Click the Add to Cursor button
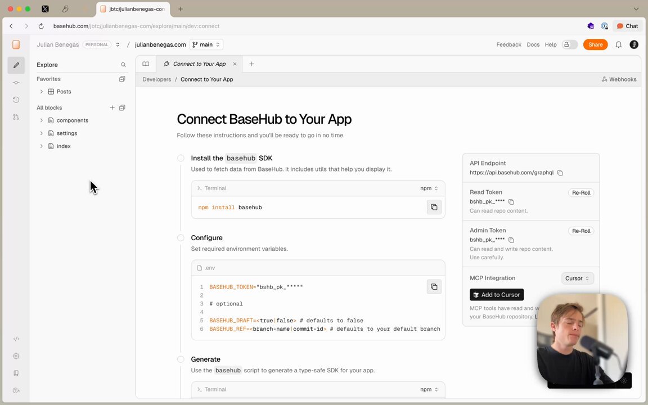Image resolution: width=648 pixels, height=405 pixels. click(496, 295)
